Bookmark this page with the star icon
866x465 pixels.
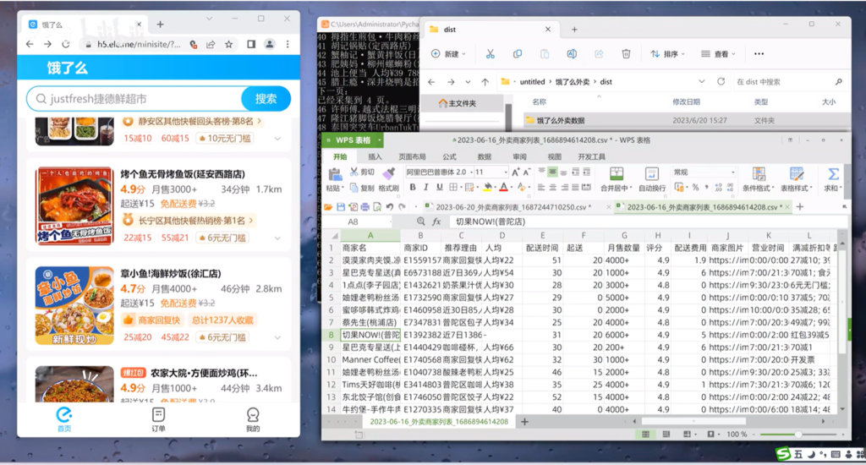228,44
